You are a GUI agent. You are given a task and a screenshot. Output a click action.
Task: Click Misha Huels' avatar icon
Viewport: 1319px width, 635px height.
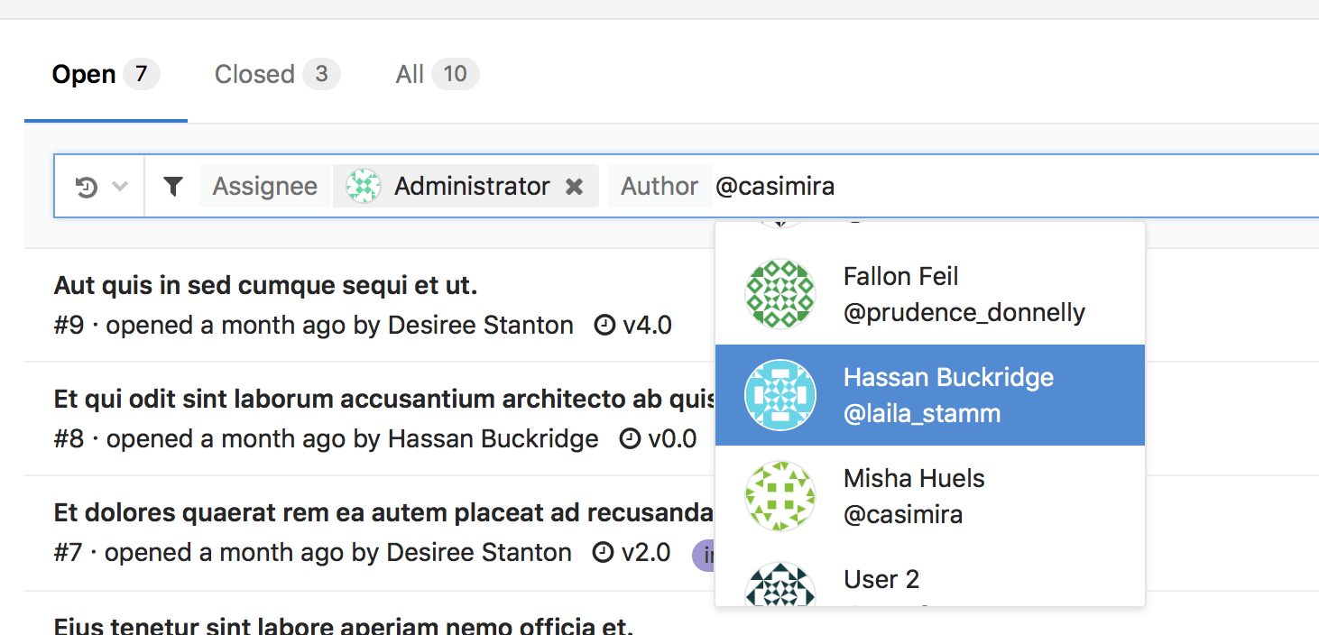(x=779, y=496)
